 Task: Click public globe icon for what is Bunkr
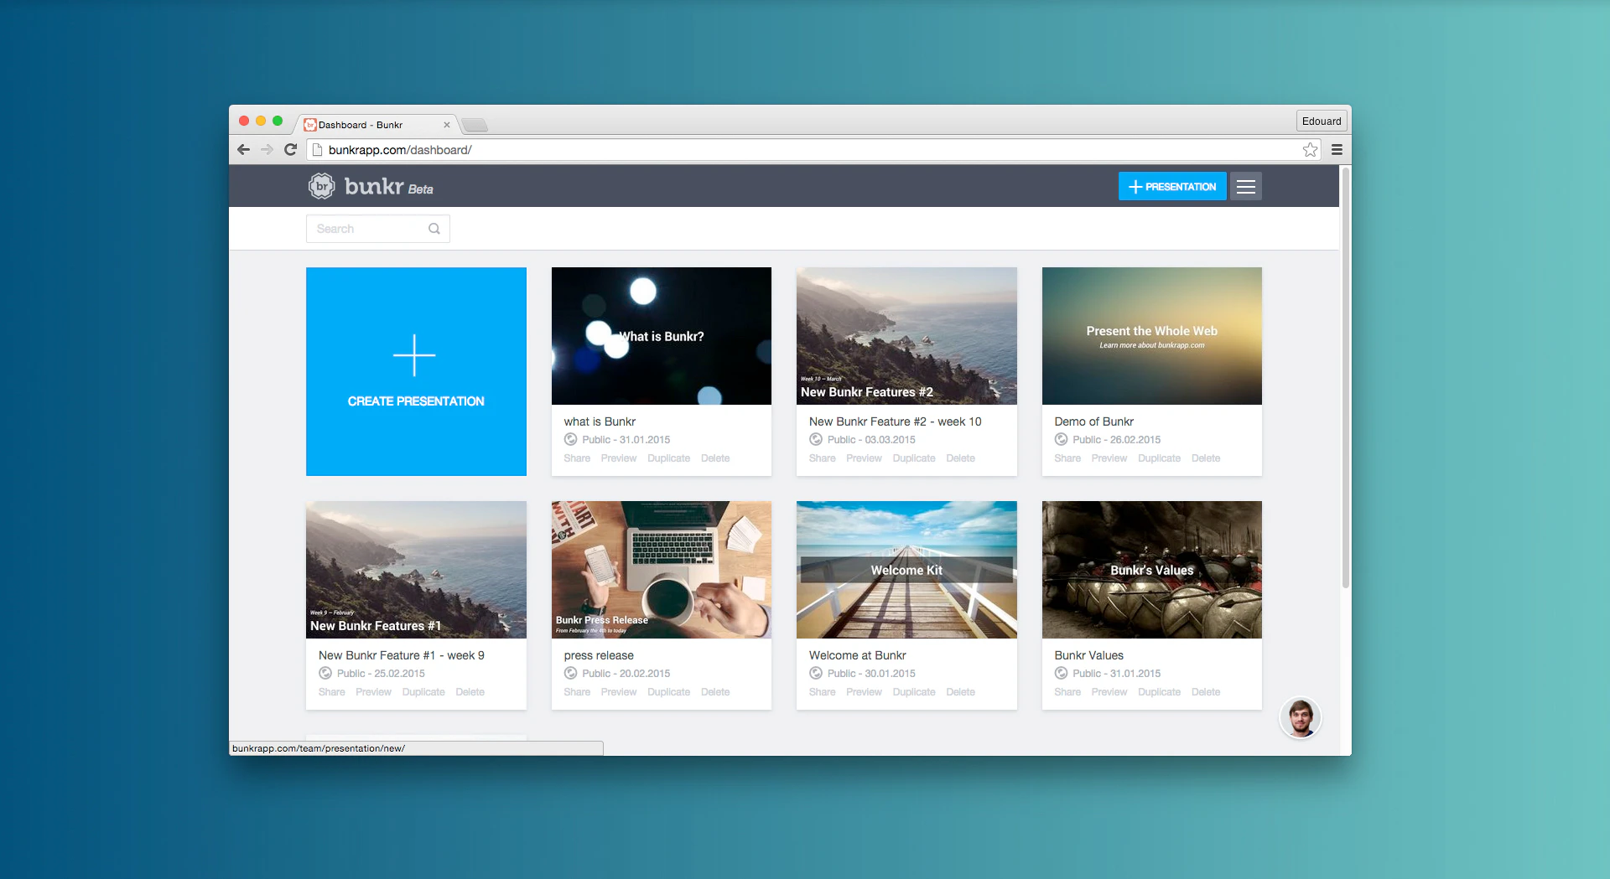(x=570, y=440)
